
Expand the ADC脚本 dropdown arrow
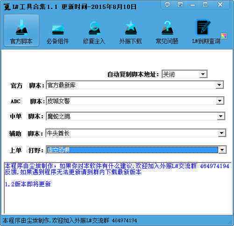pyautogui.click(x=220, y=101)
